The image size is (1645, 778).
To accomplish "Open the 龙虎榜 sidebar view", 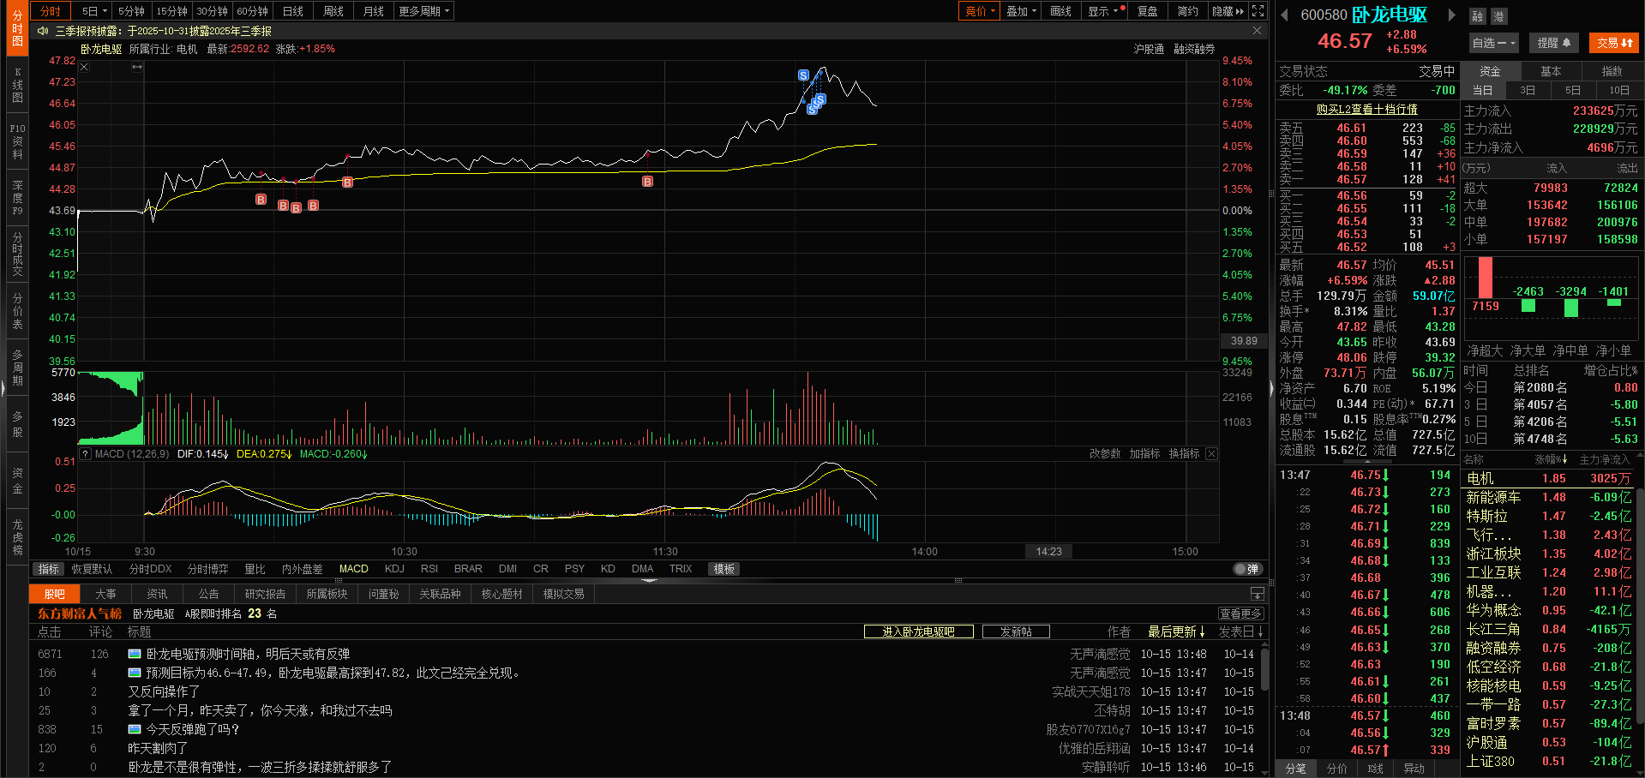I will (x=17, y=537).
